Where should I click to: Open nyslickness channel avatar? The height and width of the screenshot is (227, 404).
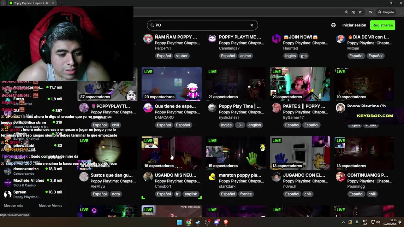(x=212, y=108)
